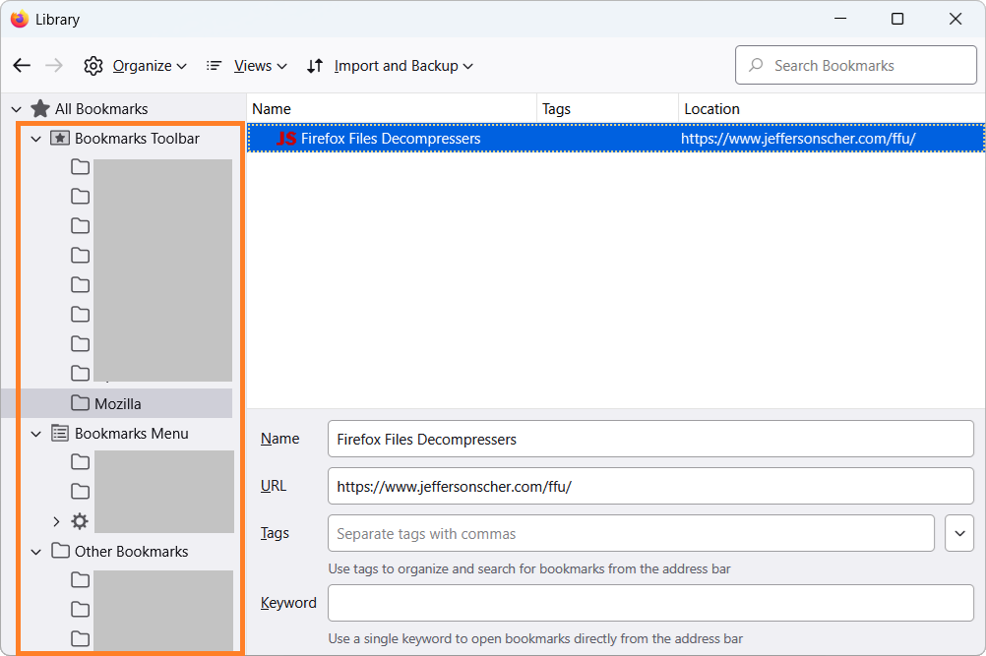Image resolution: width=986 pixels, height=656 pixels.
Task: Click the Views list icon
Action: 214,66
